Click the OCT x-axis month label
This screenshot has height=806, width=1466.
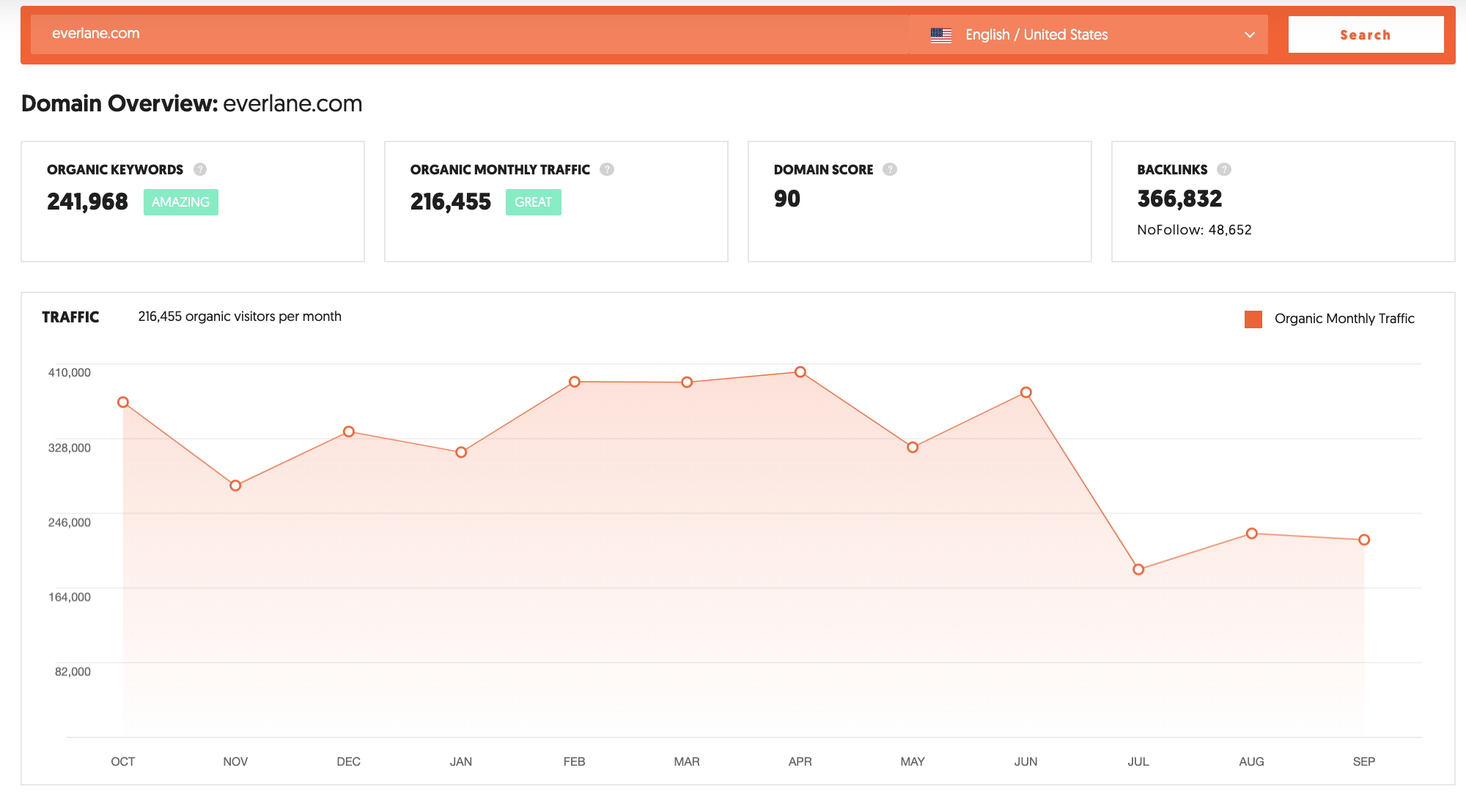pyautogui.click(x=123, y=762)
